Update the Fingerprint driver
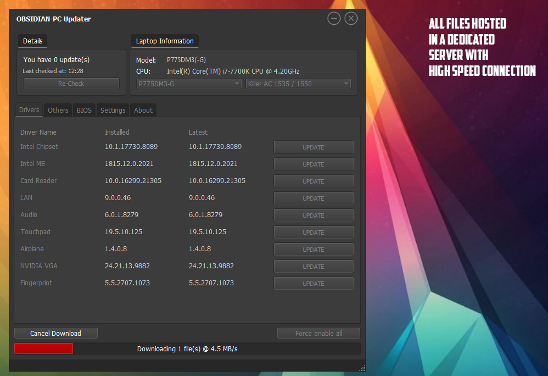Viewport: 548px width, 376px height. coord(314,284)
